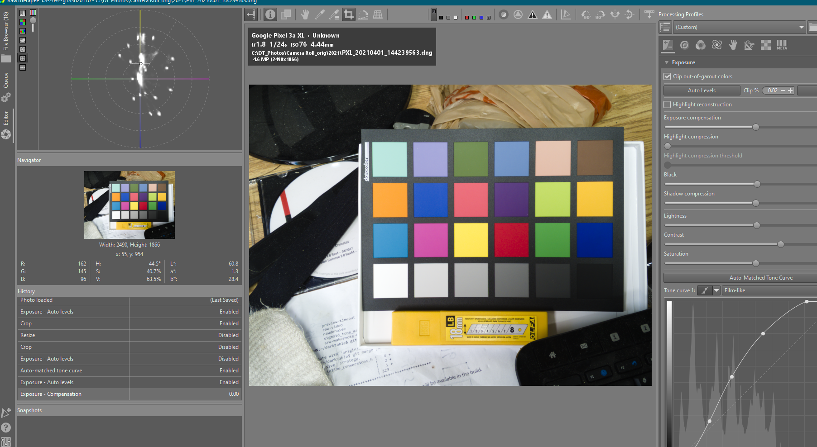
Task: Choose the Straighten rotate tool
Action: point(363,14)
